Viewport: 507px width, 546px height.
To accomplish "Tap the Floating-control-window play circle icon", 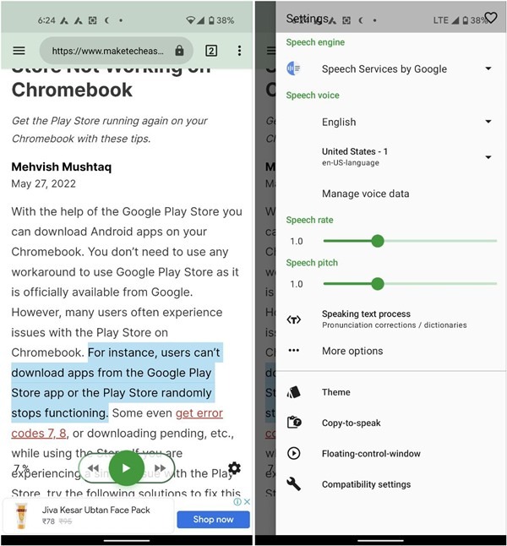I will point(293,453).
